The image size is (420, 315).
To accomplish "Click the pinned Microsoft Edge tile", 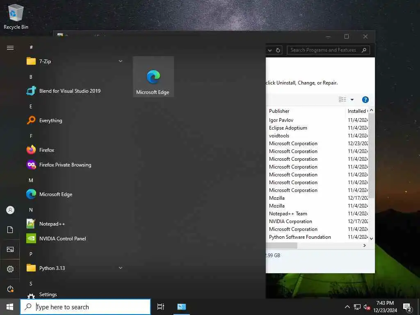I will tap(153, 77).
